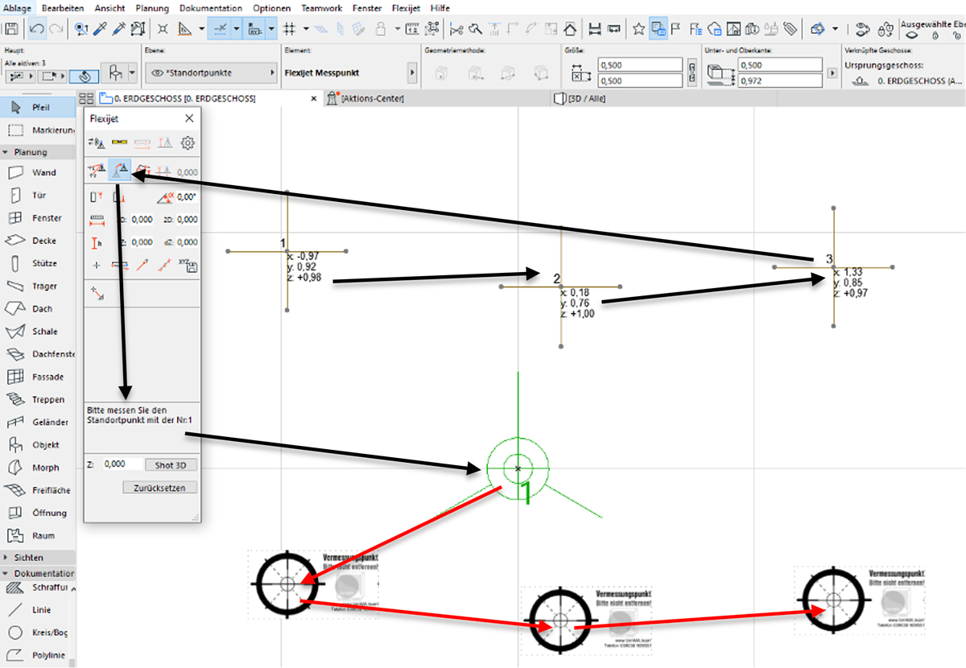966x668 pixels.
Task: Click the red distance ruler icon in Flexijet
Action: pos(97,219)
